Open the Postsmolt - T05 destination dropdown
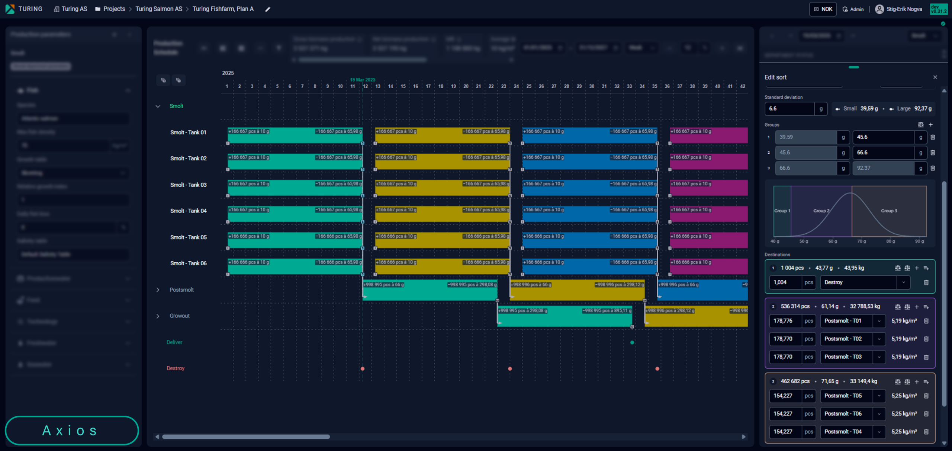The image size is (952, 451). pos(879,396)
